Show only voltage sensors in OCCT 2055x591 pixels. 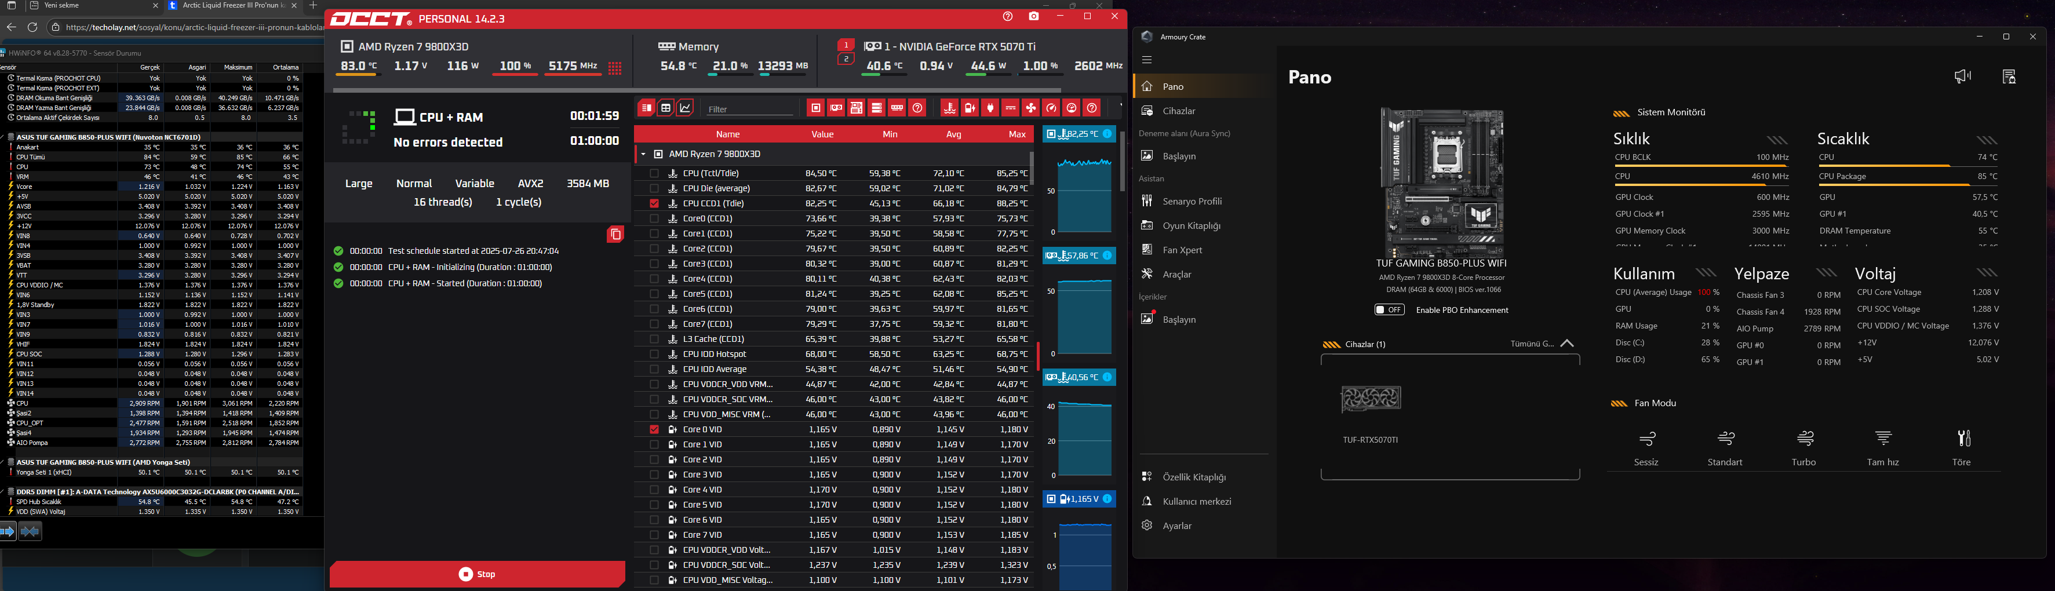[x=970, y=108]
